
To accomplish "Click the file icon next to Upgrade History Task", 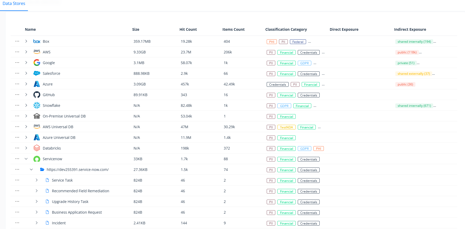I will (47, 201).
